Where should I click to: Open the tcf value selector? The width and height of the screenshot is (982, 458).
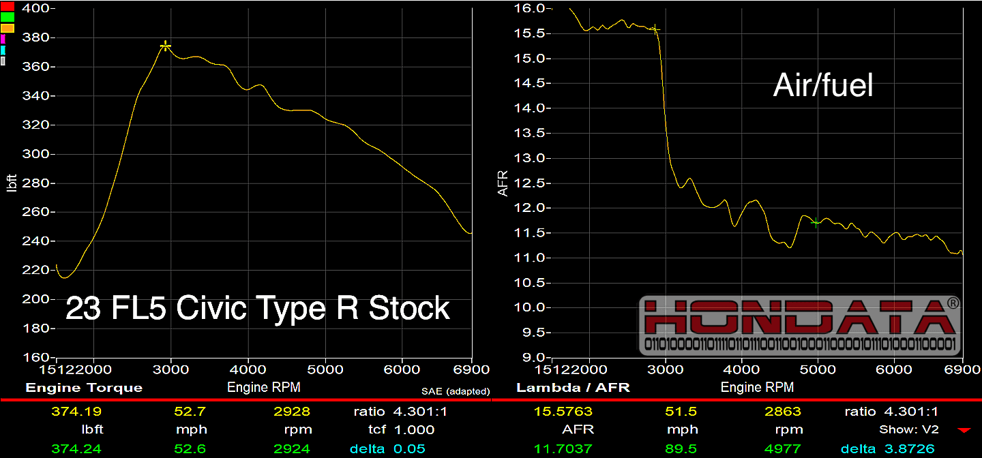coord(402,429)
